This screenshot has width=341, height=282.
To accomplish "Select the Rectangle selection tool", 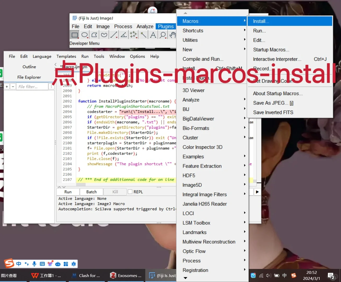I will coord(75,35).
